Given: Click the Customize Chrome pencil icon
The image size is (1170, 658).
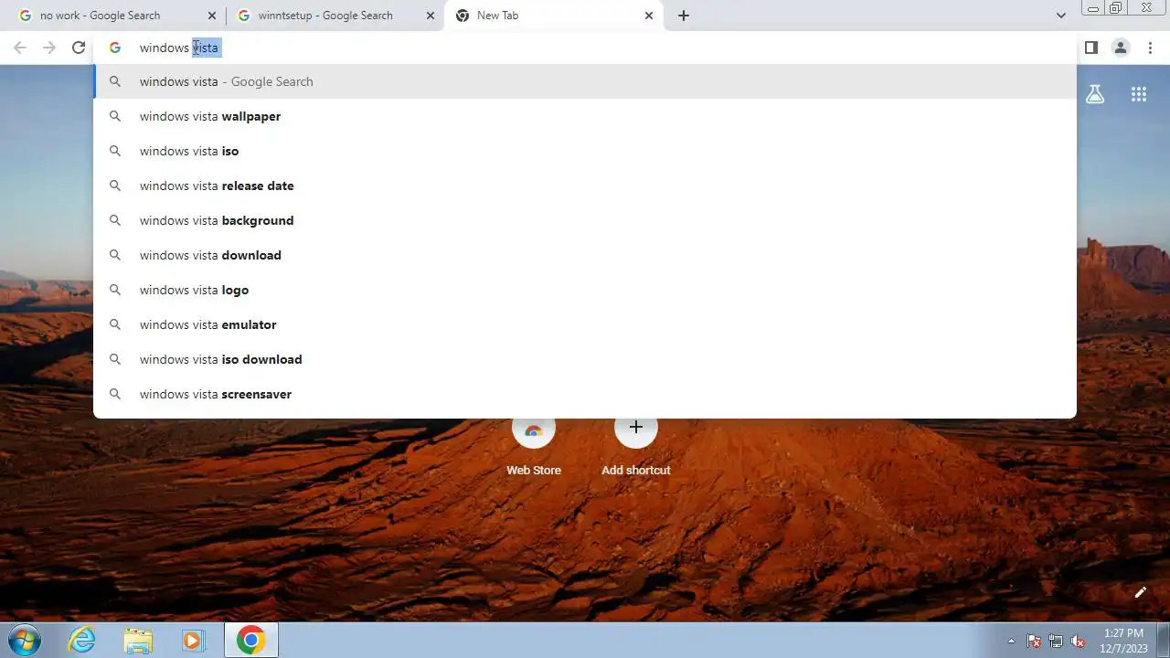Looking at the screenshot, I should click(x=1141, y=592).
